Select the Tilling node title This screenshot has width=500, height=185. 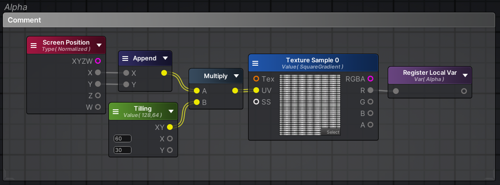tap(143, 109)
